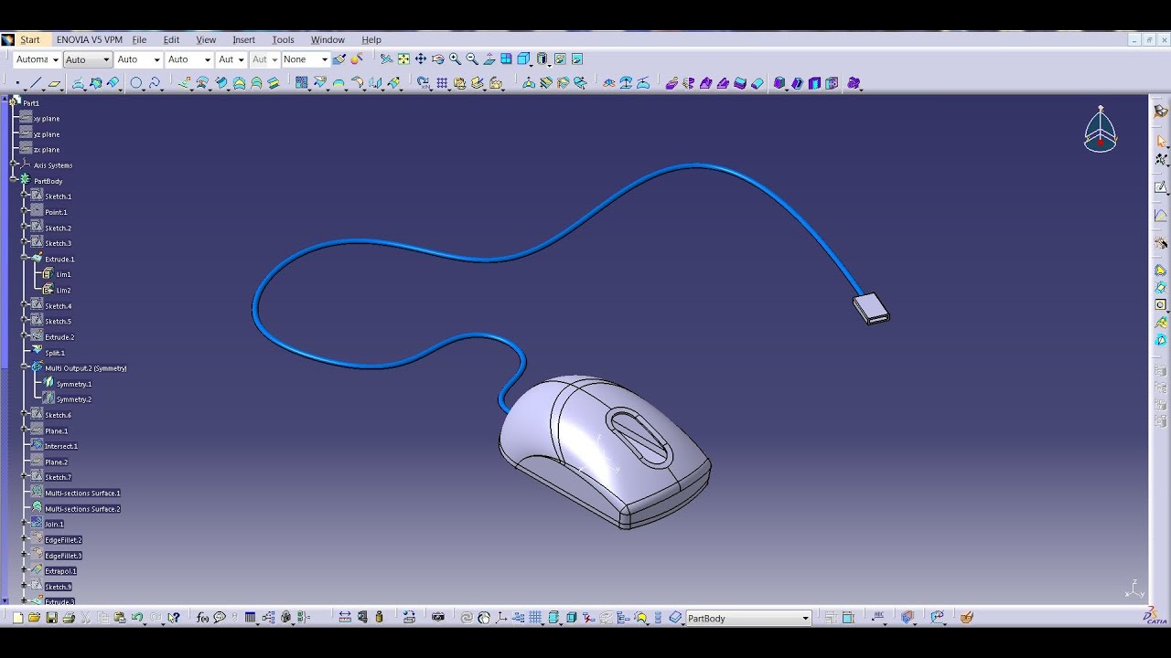Screen dimensions: 1171x658
Task: Select the Circle tool
Action: tap(136, 83)
